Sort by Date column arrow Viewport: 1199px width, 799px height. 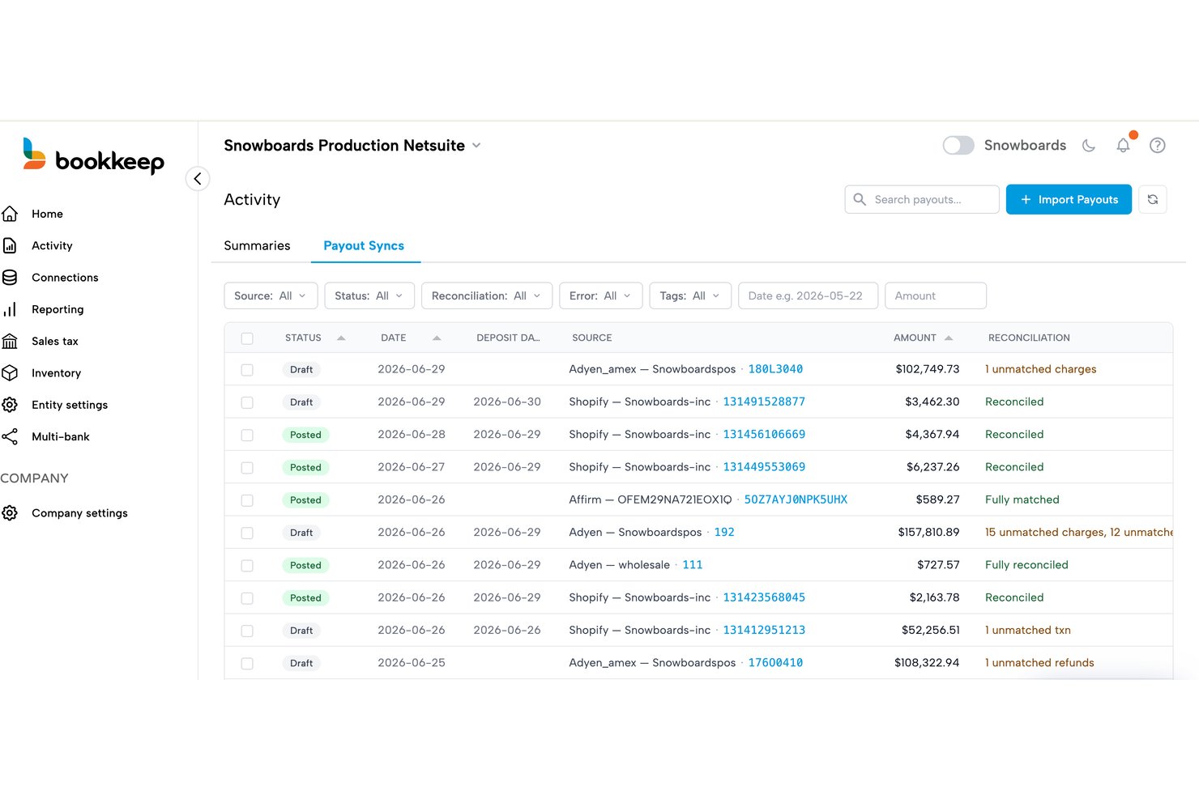(437, 338)
